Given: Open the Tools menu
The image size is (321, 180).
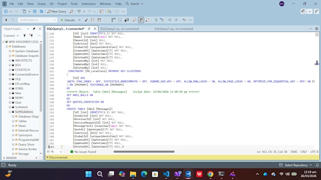Looking at the screenshot, I should (x=74, y=4).
